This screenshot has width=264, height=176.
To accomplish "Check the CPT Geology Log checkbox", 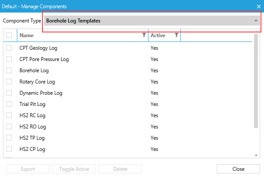I will pos(9,48).
